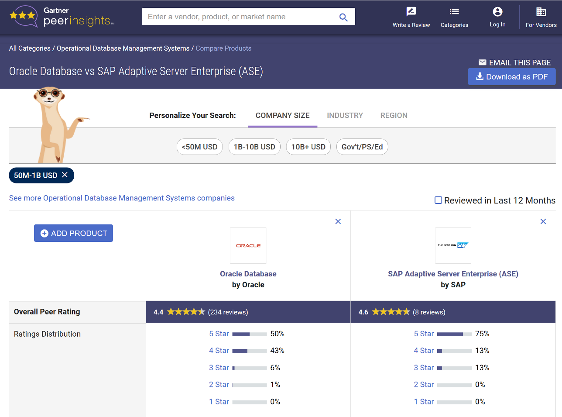Click the SAP logo thumbnail
The height and width of the screenshot is (417, 562).
click(453, 245)
